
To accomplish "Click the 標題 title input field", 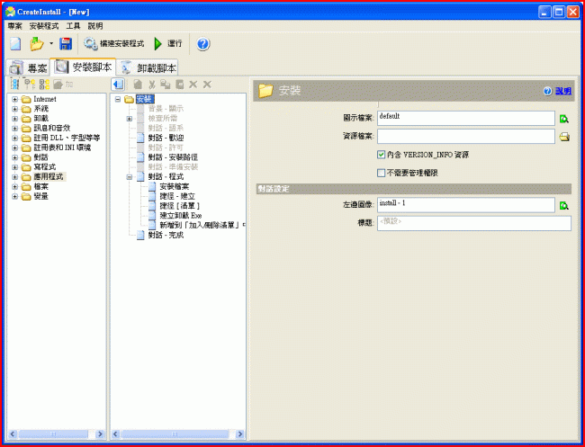I will [x=473, y=223].
